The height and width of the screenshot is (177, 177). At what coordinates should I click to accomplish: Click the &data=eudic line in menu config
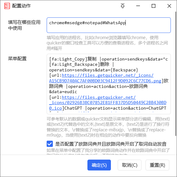[63, 92]
